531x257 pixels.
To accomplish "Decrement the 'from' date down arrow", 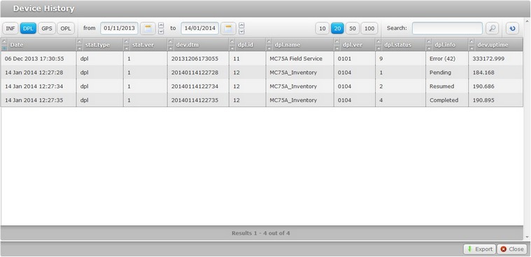I will (x=161, y=32).
